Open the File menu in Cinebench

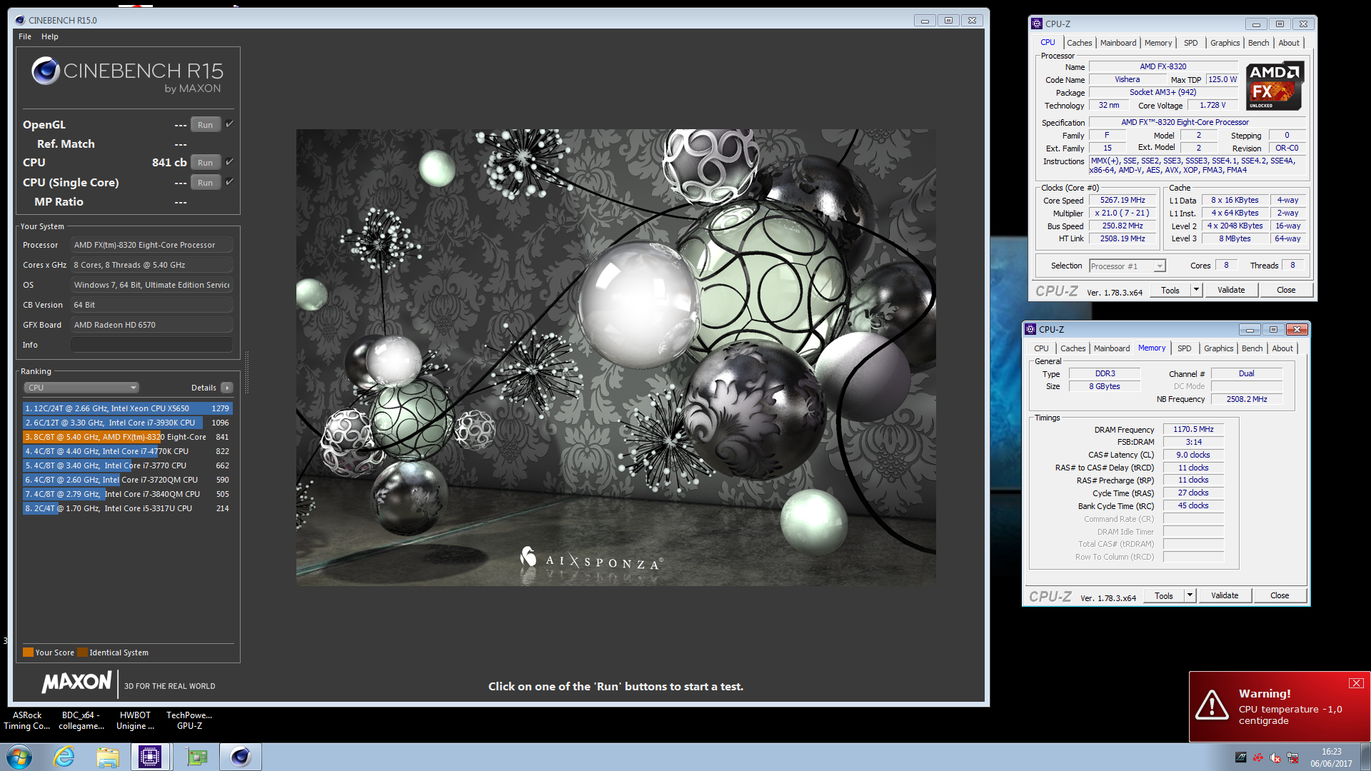pyautogui.click(x=25, y=36)
